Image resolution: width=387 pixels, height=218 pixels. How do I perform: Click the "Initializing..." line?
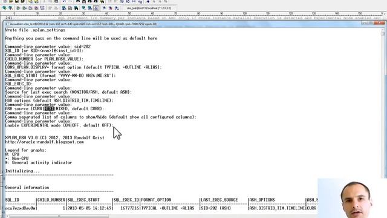(x=22, y=171)
